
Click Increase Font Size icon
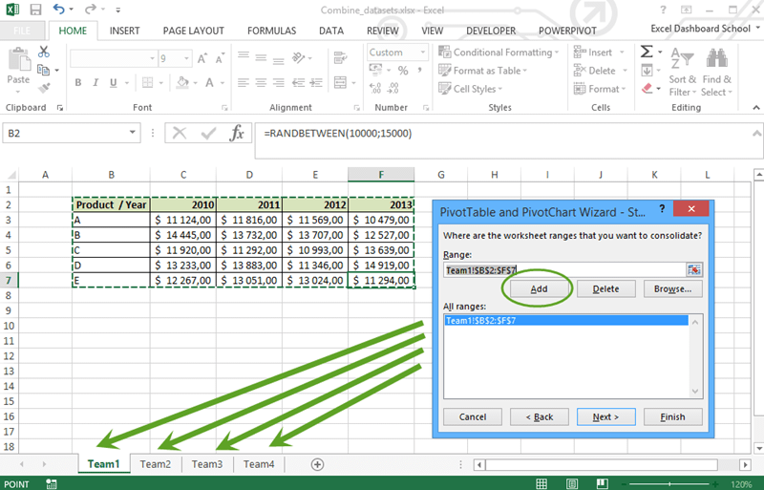202,59
